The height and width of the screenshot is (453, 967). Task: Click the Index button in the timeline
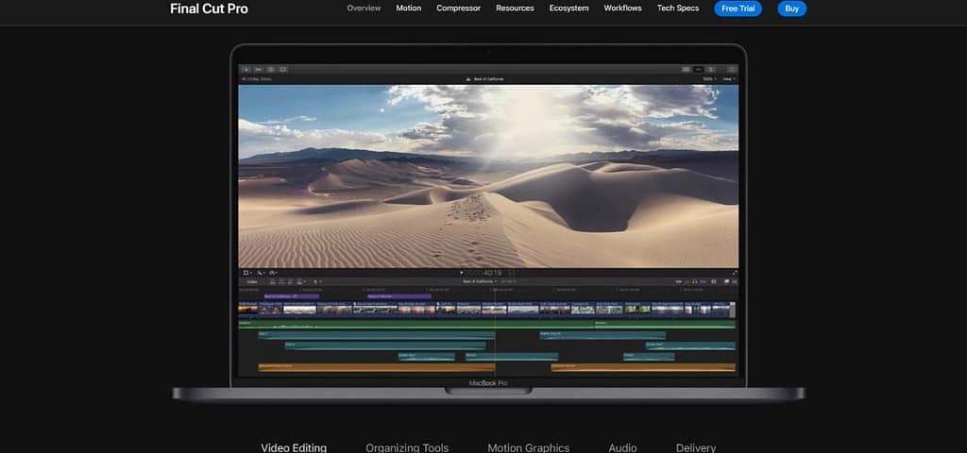coord(252,281)
